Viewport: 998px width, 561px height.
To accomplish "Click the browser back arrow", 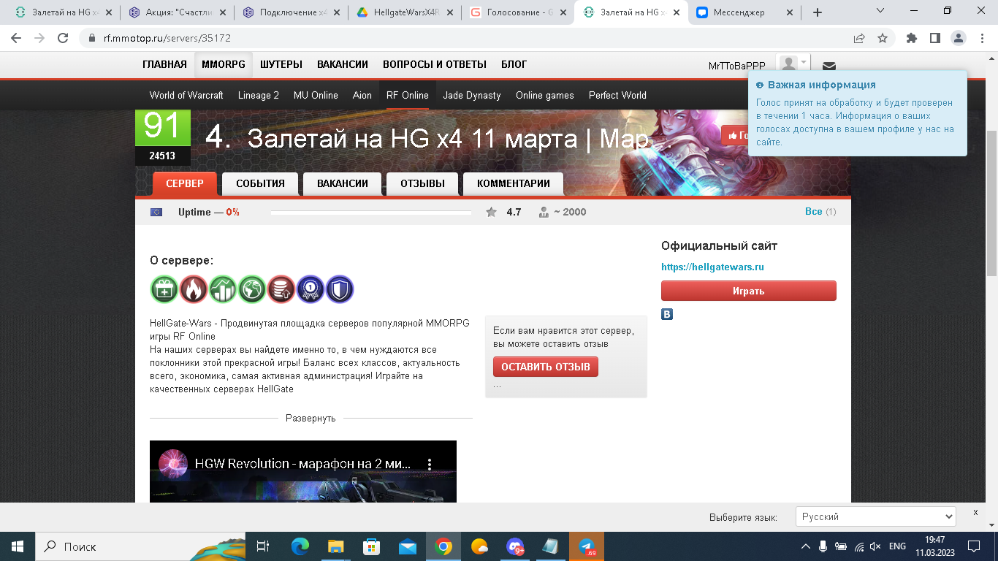I will (x=16, y=38).
